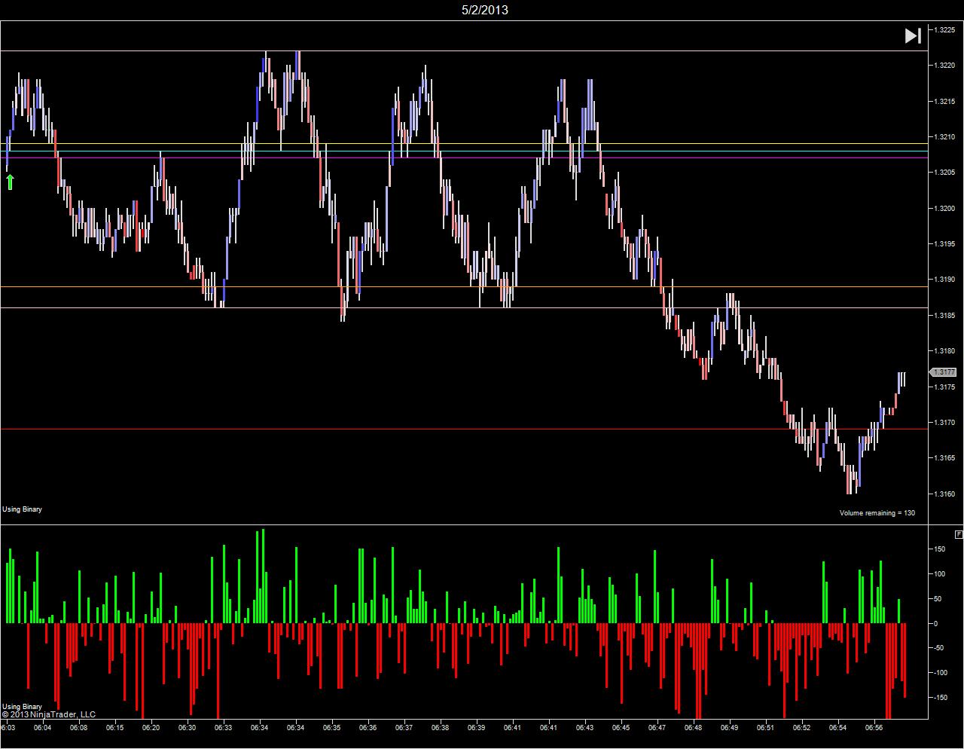Click the 06:08 time axis label
964x749 pixels.
(x=78, y=728)
